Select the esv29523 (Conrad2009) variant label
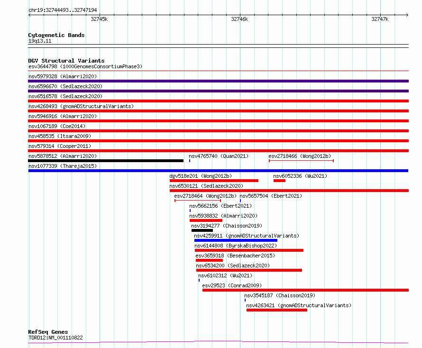 click(x=232, y=285)
